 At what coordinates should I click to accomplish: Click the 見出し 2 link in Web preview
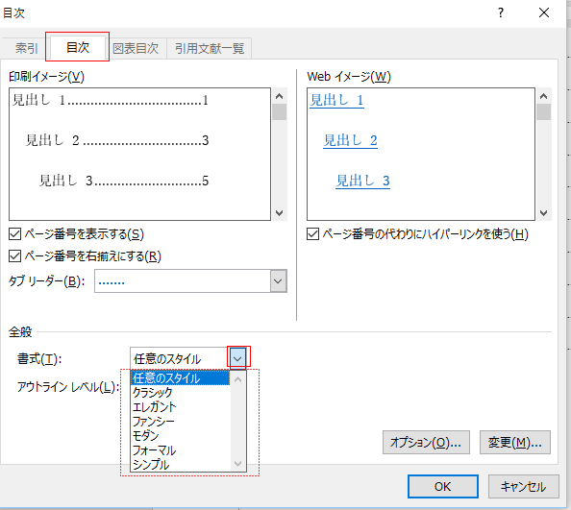point(350,140)
